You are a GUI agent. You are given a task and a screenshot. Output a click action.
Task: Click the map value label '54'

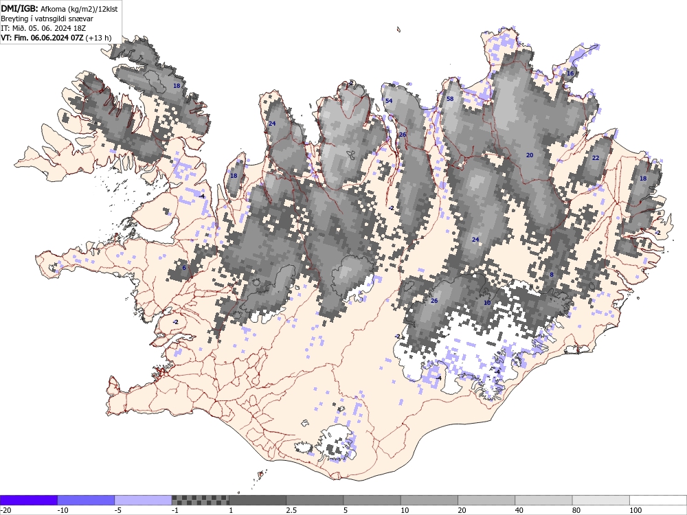389,101
